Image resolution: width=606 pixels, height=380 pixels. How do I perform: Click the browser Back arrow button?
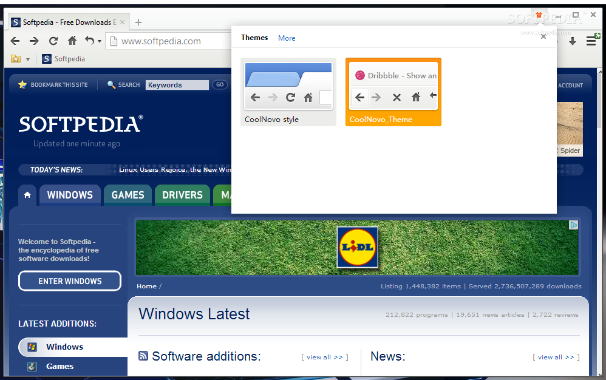(x=15, y=41)
